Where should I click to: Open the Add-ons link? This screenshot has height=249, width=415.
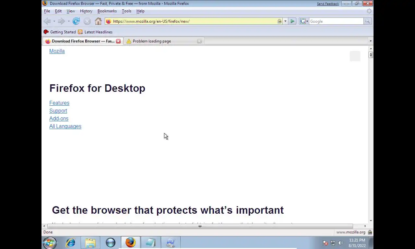[59, 119]
